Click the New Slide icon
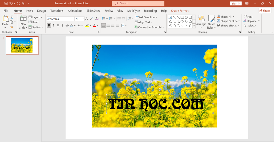This screenshot has height=142, width=274. [x=23, y=18]
